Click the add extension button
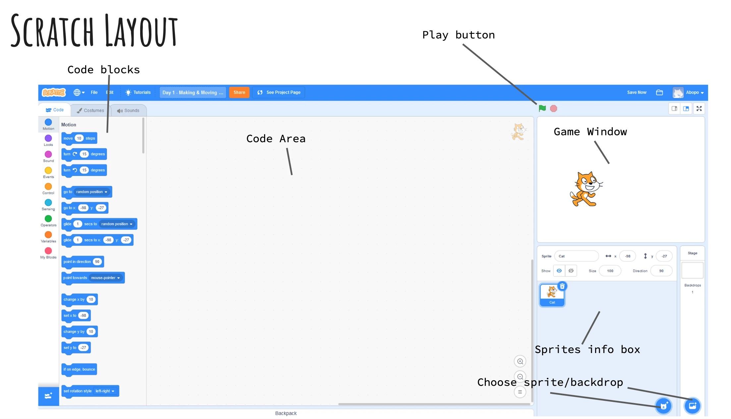 48,396
